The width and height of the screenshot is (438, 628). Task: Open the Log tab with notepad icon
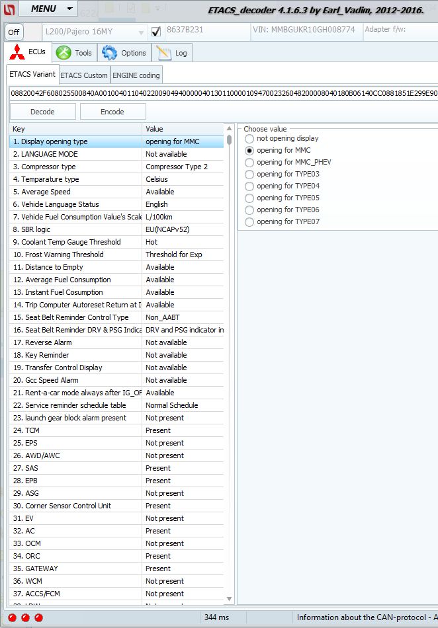172,53
